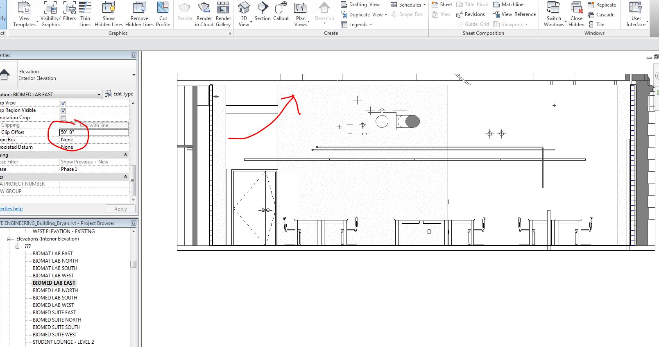This screenshot has width=659, height=347.
Task: Open the BIOMED LAB EAST view dropdown
Action: coord(99,95)
